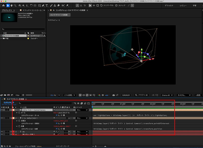This screenshot has width=203, height=148.
Task: Select the Selection (arrow) tool
Action: pyautogui.click(x=8, y=5)
